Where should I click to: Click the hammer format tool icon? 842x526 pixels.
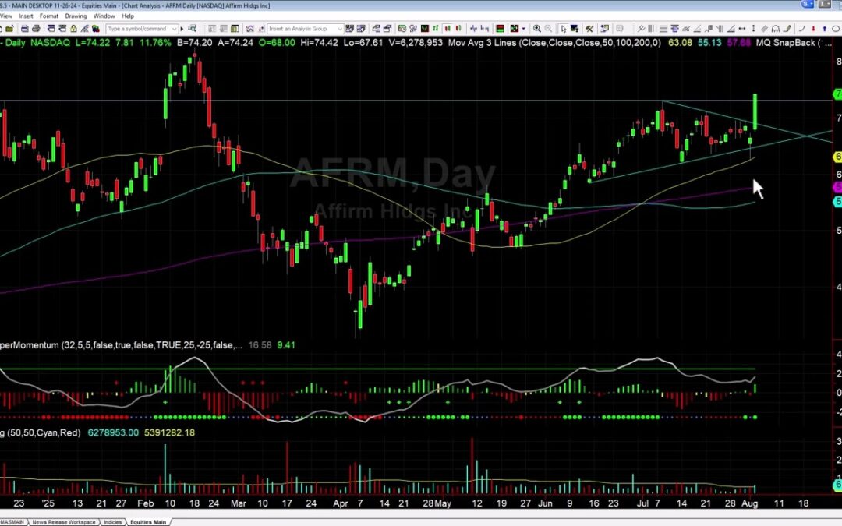point(589,29)
